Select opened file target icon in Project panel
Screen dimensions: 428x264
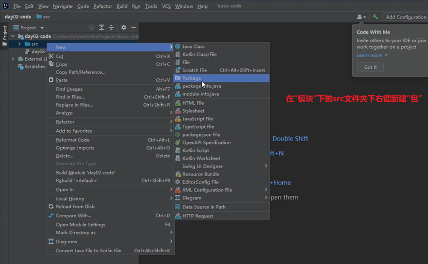pos(92,27)
